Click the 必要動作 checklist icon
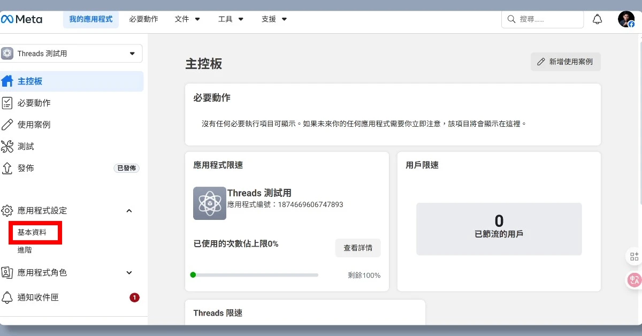This screenshot has width=642, height=336. click(7, 103)
